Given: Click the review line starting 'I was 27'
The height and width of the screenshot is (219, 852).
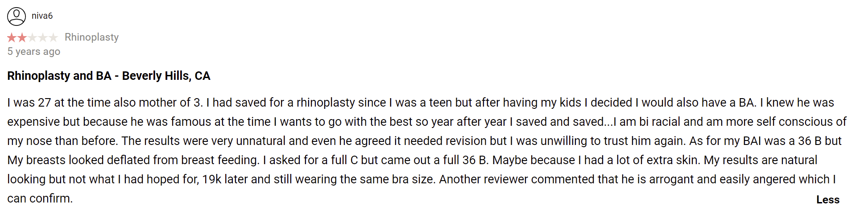Looking at the screenshot, I should pos(421,103).
